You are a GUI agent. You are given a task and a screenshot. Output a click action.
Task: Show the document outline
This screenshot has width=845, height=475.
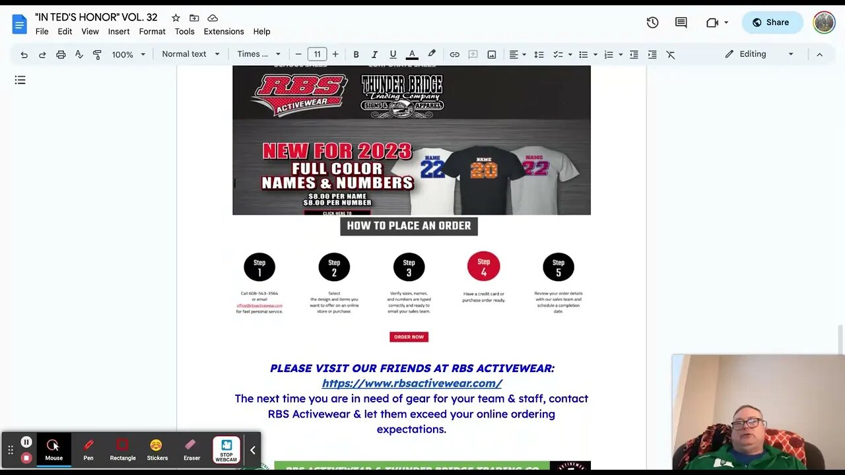(20, 80)
